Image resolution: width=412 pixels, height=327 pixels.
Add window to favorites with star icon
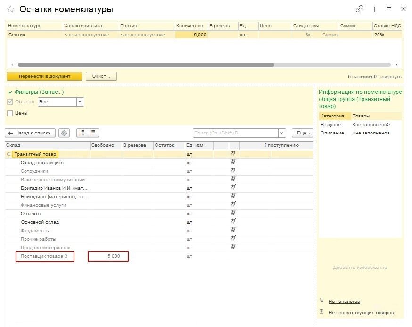tap(10, 9)
